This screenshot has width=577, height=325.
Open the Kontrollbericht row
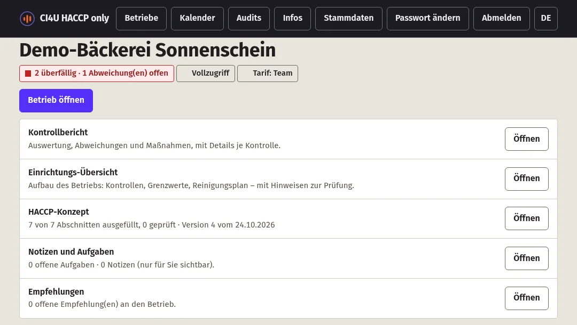pyautogui.click(x=527, y=139)
